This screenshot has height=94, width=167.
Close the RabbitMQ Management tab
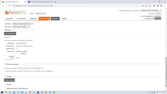[25, 2]
